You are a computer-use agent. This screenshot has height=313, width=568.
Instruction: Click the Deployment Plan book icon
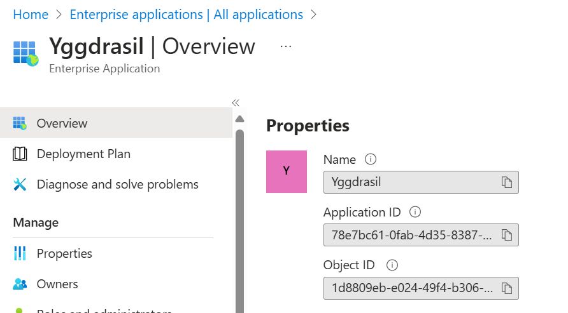pyautogui.click(x=20, y=154)
